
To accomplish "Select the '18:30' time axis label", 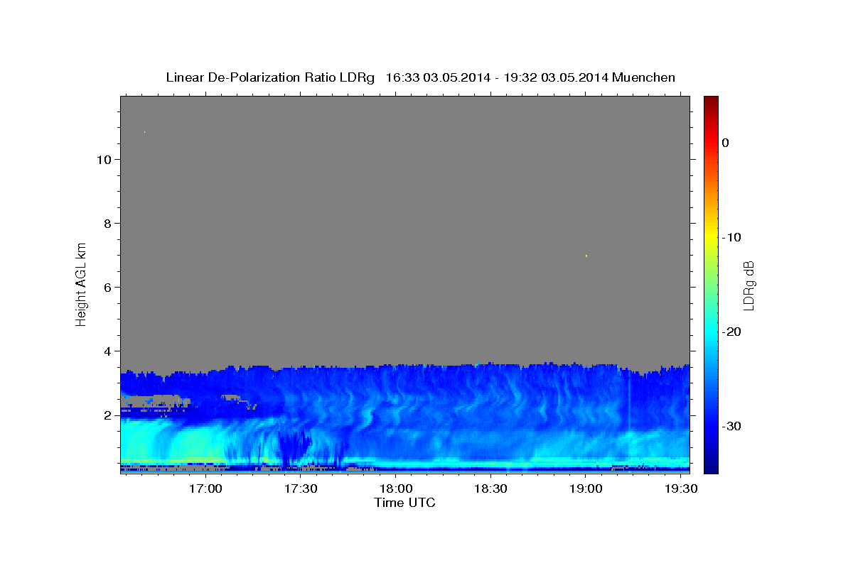I will pyautogui.click(x=490, y=489).
